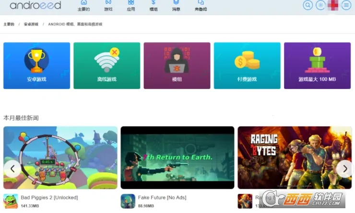Open the 游戏 games nav item

108,5
